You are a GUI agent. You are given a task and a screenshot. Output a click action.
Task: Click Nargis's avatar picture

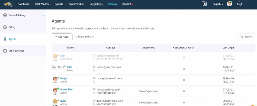click(55, 80)
